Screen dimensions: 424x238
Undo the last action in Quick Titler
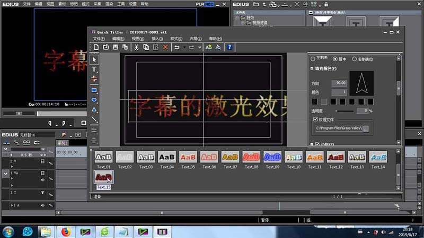pos(177,47)
